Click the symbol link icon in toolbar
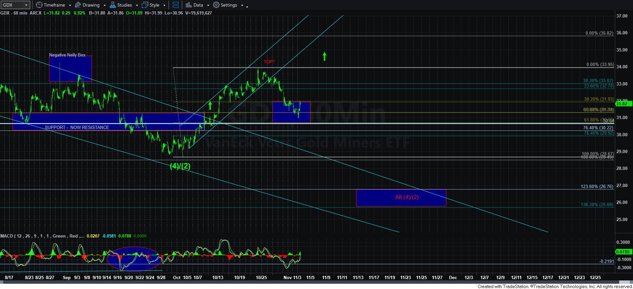The image size is (633, 289). click(175, 5)
